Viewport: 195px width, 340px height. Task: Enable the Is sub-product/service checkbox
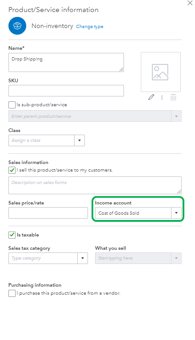point(12,105)
